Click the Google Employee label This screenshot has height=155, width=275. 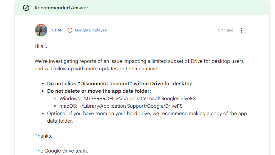coord(91,30)
